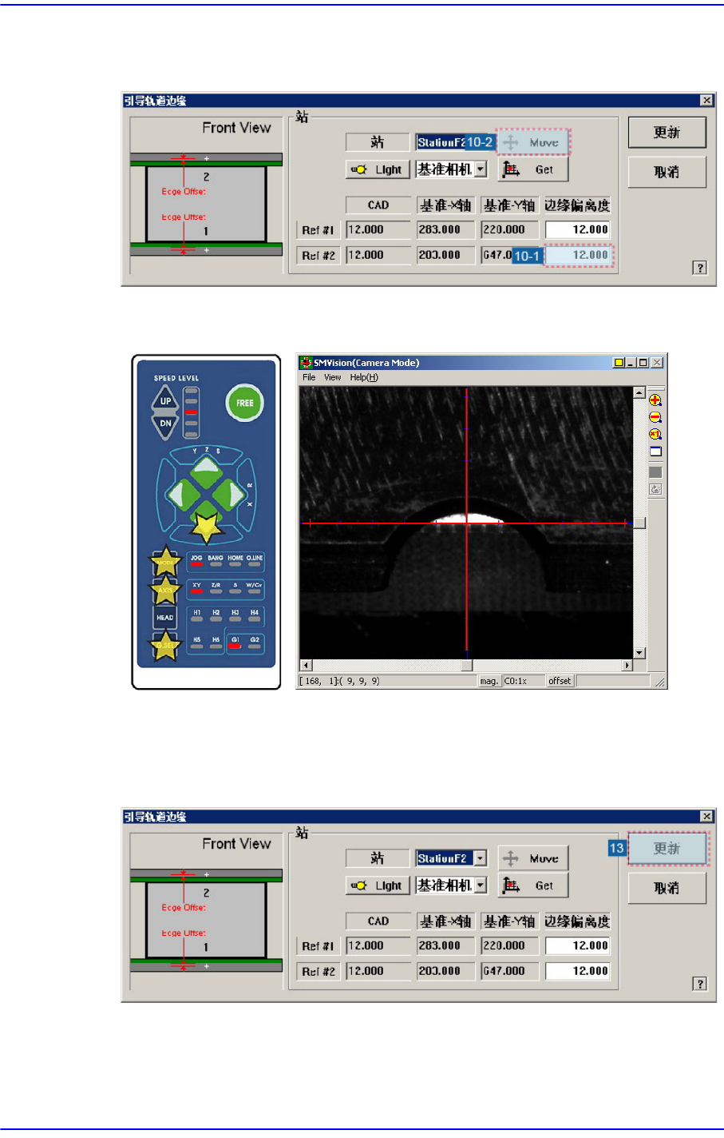Click the 站 button in the upper dialog
Viewport: 724px width, 1138px height.
coord(378,142)
